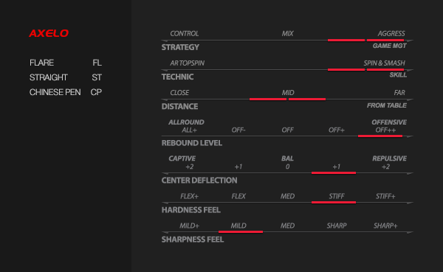Click the CP handle code
The image size is (443, 272).
96,92
